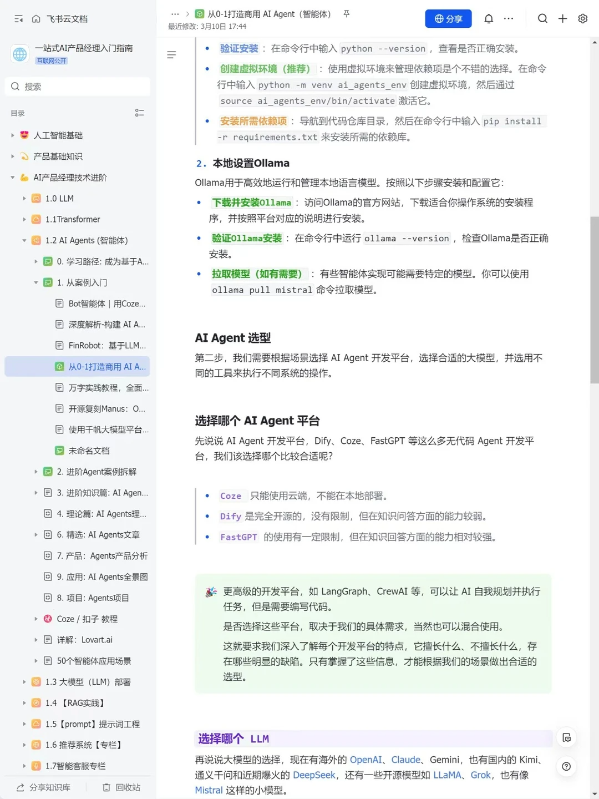Click the floating document tools icon
The image size is (599, 799).
pos(566,737)
